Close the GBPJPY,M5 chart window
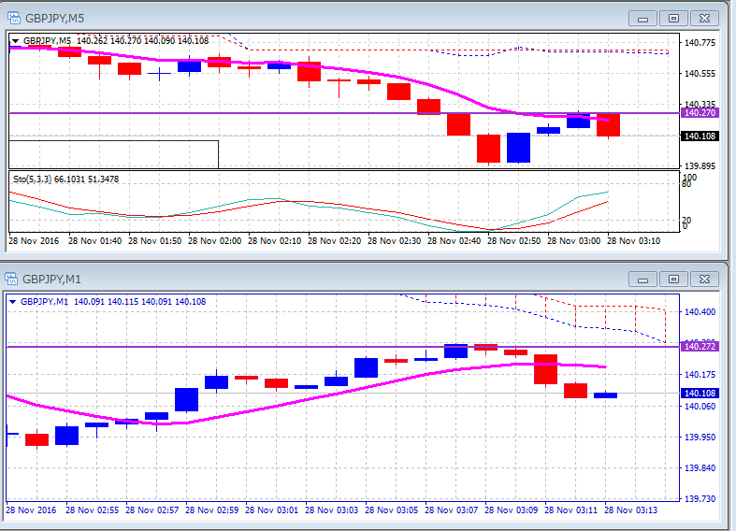 click(x=704, y=19)
